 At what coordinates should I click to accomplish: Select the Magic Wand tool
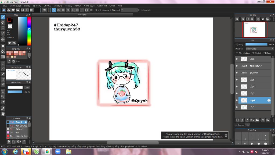[3, 74]
